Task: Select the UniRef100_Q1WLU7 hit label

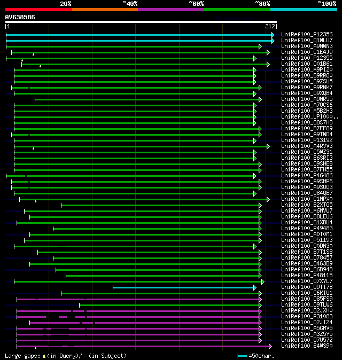Action: tap(307, 41)
